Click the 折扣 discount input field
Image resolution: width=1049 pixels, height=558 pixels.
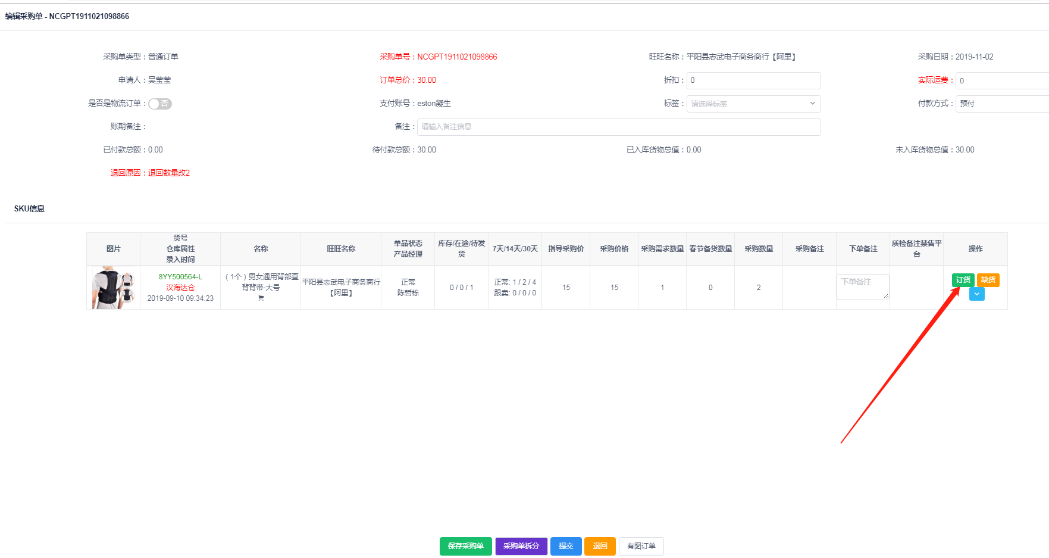tap(753, 80)
